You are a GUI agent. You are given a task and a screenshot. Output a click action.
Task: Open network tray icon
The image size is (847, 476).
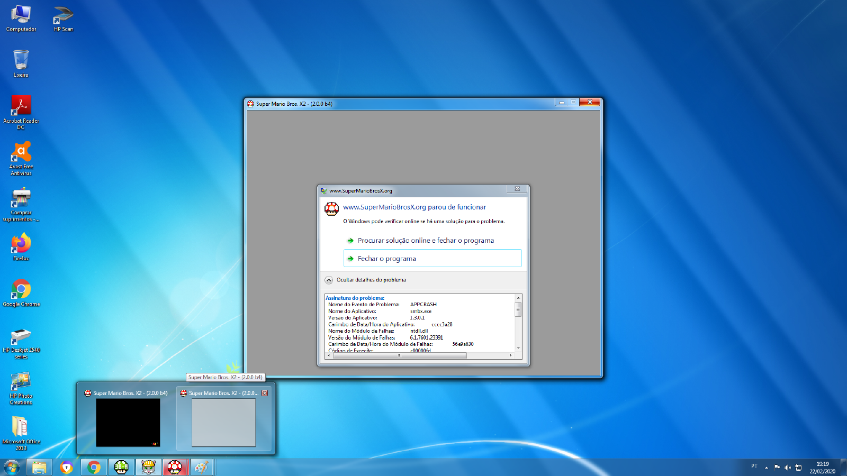pyautogui.click(x=799, y=468)
